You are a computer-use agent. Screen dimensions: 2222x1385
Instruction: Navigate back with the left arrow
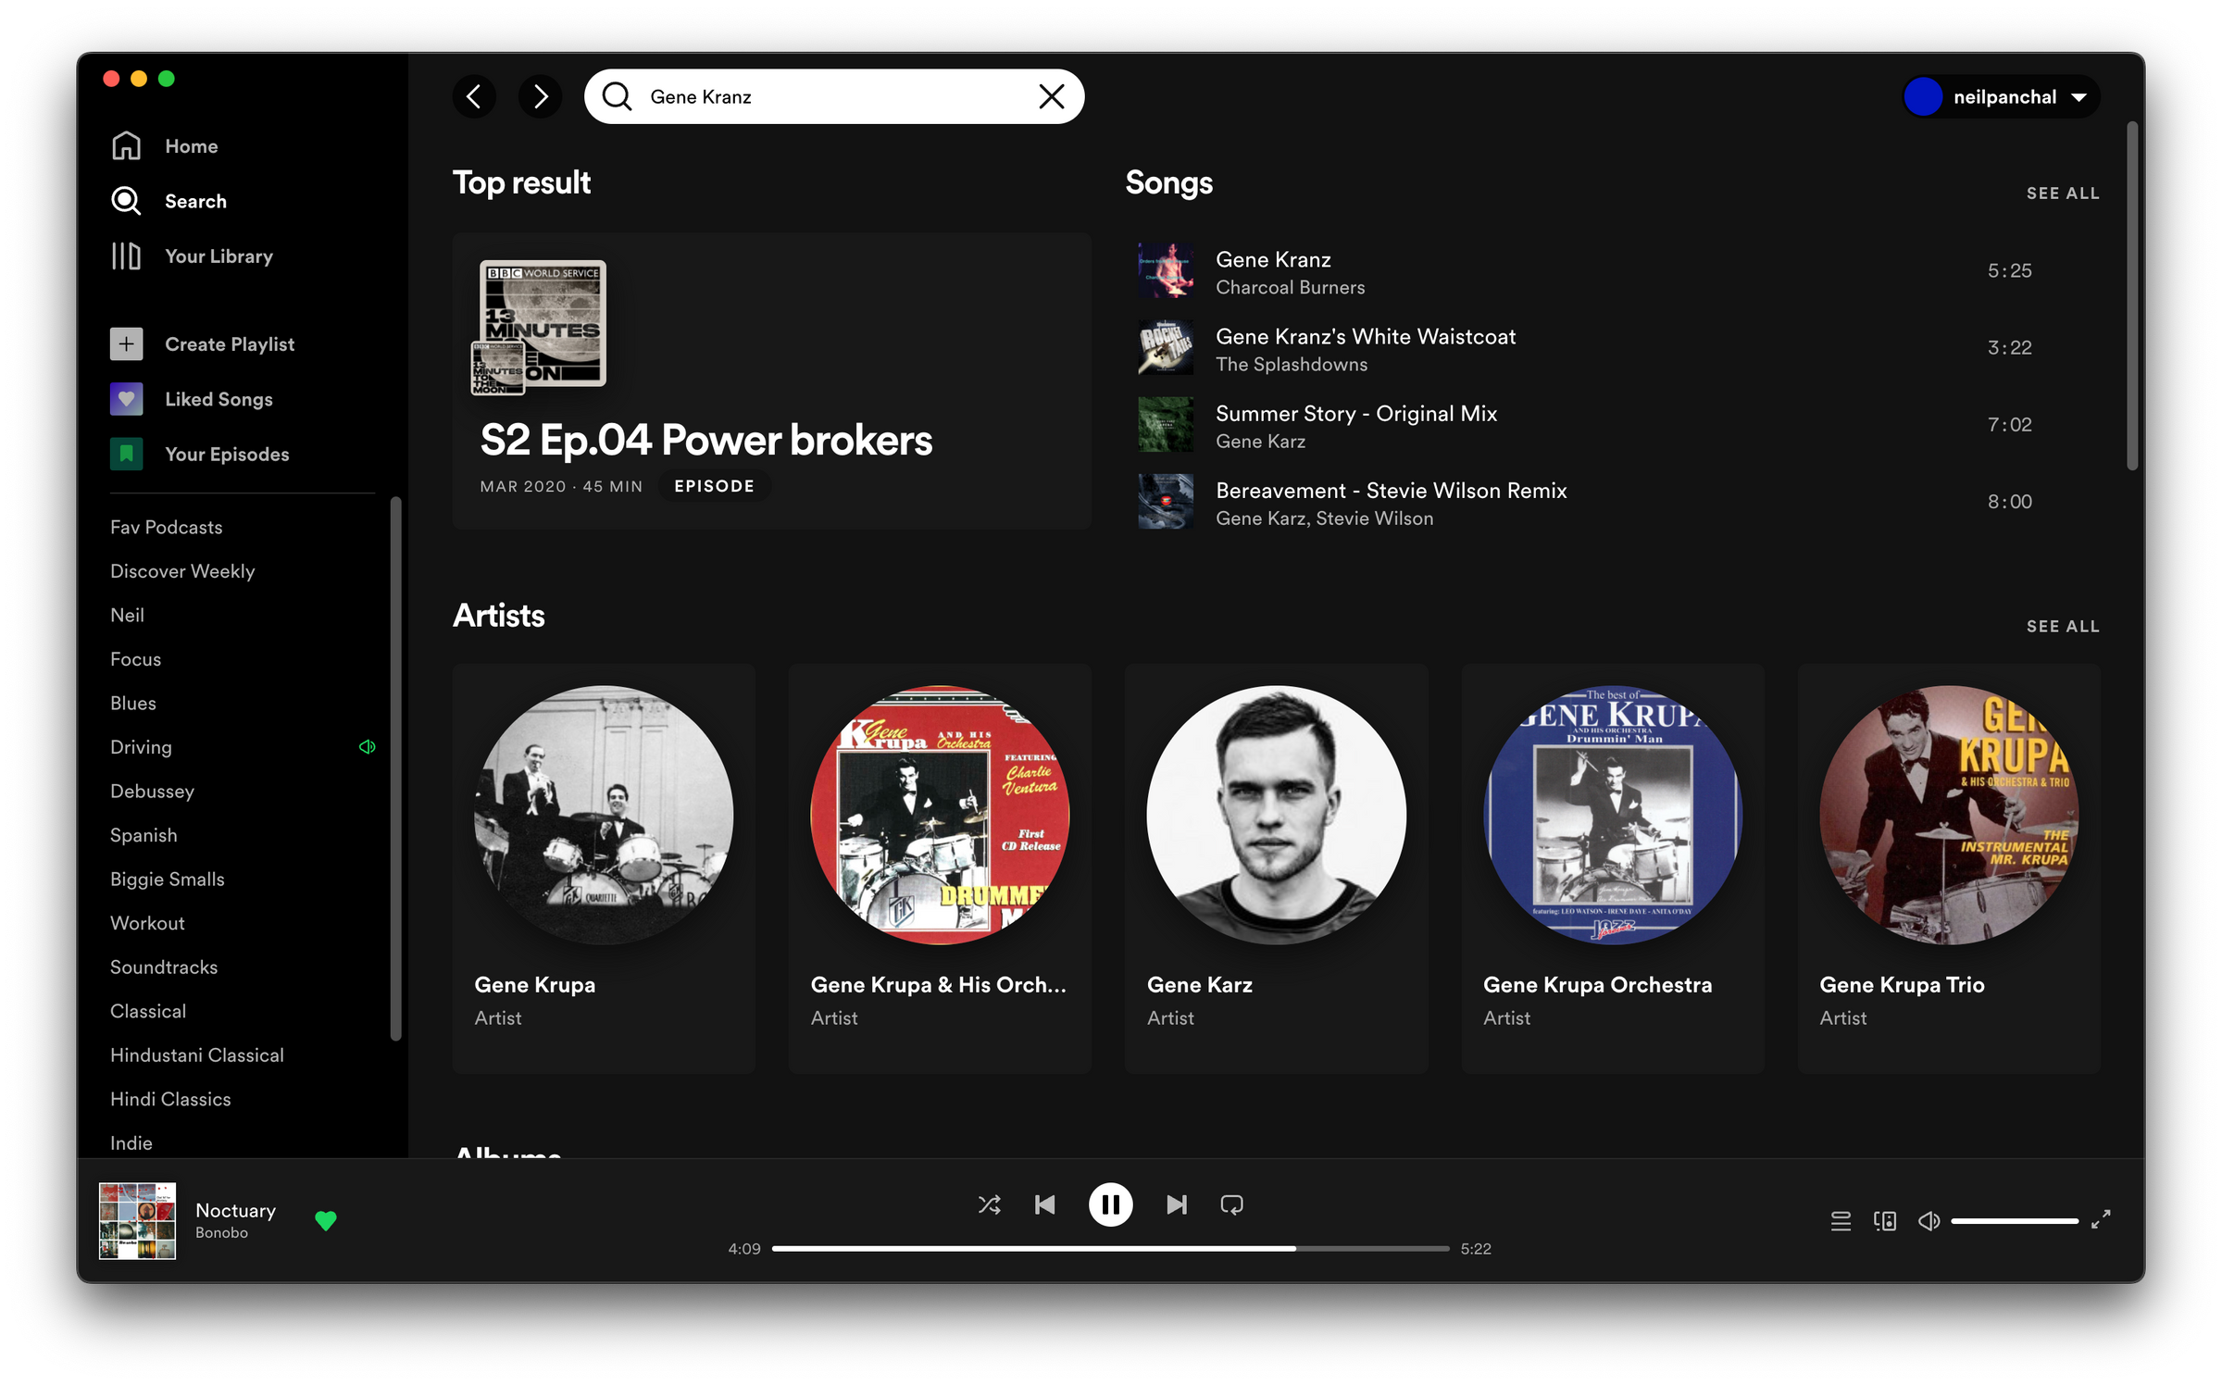click(474, 96)
